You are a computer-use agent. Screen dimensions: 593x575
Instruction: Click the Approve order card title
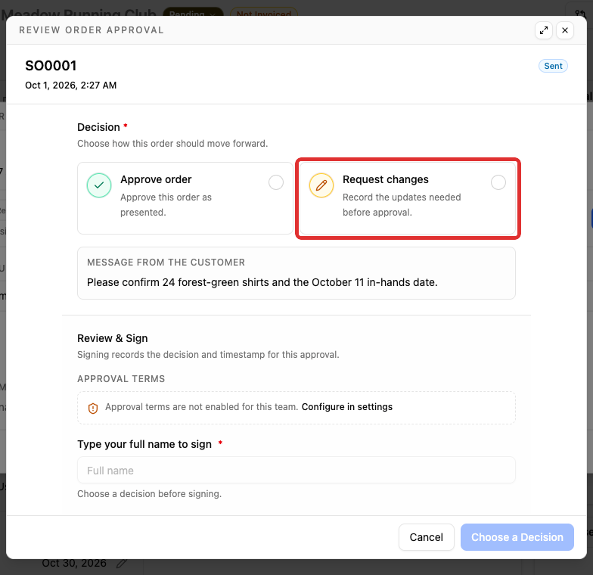[156, 179]
